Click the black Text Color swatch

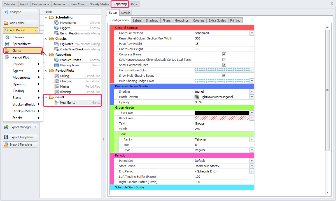tap(221, 113)
